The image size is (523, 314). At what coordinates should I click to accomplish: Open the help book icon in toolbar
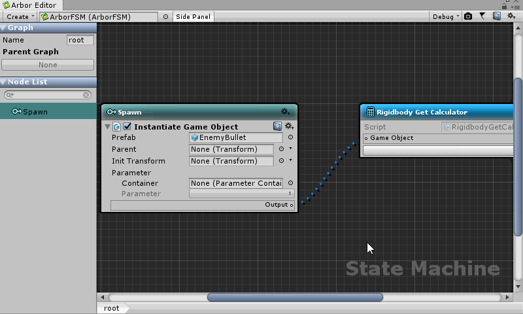[497, 16]
